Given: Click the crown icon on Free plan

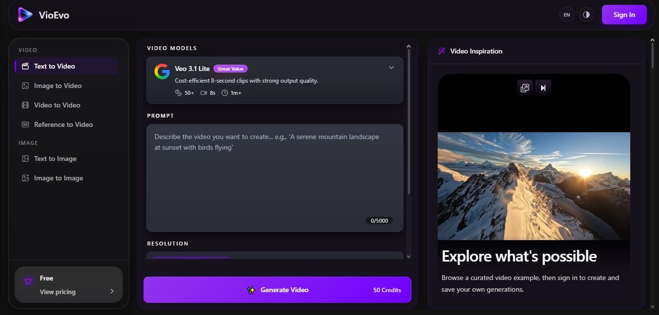Looking at the screenshot, I should click(28, 280).
